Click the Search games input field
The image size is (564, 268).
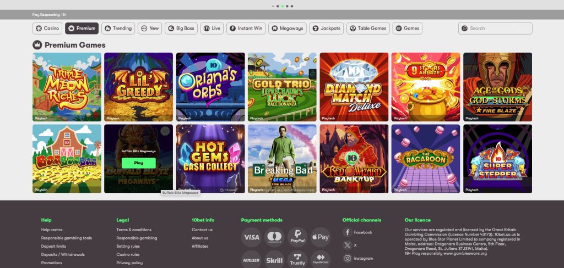[x=495, y=29]
